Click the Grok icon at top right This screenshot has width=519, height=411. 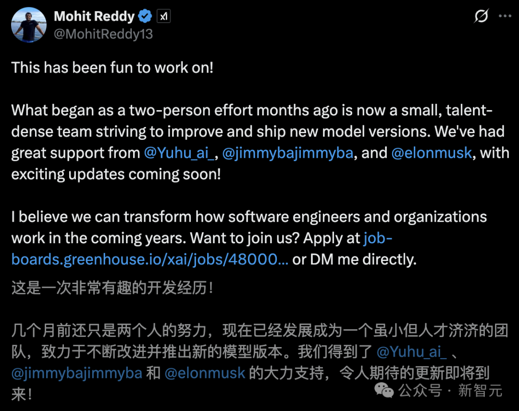[481, 16]
